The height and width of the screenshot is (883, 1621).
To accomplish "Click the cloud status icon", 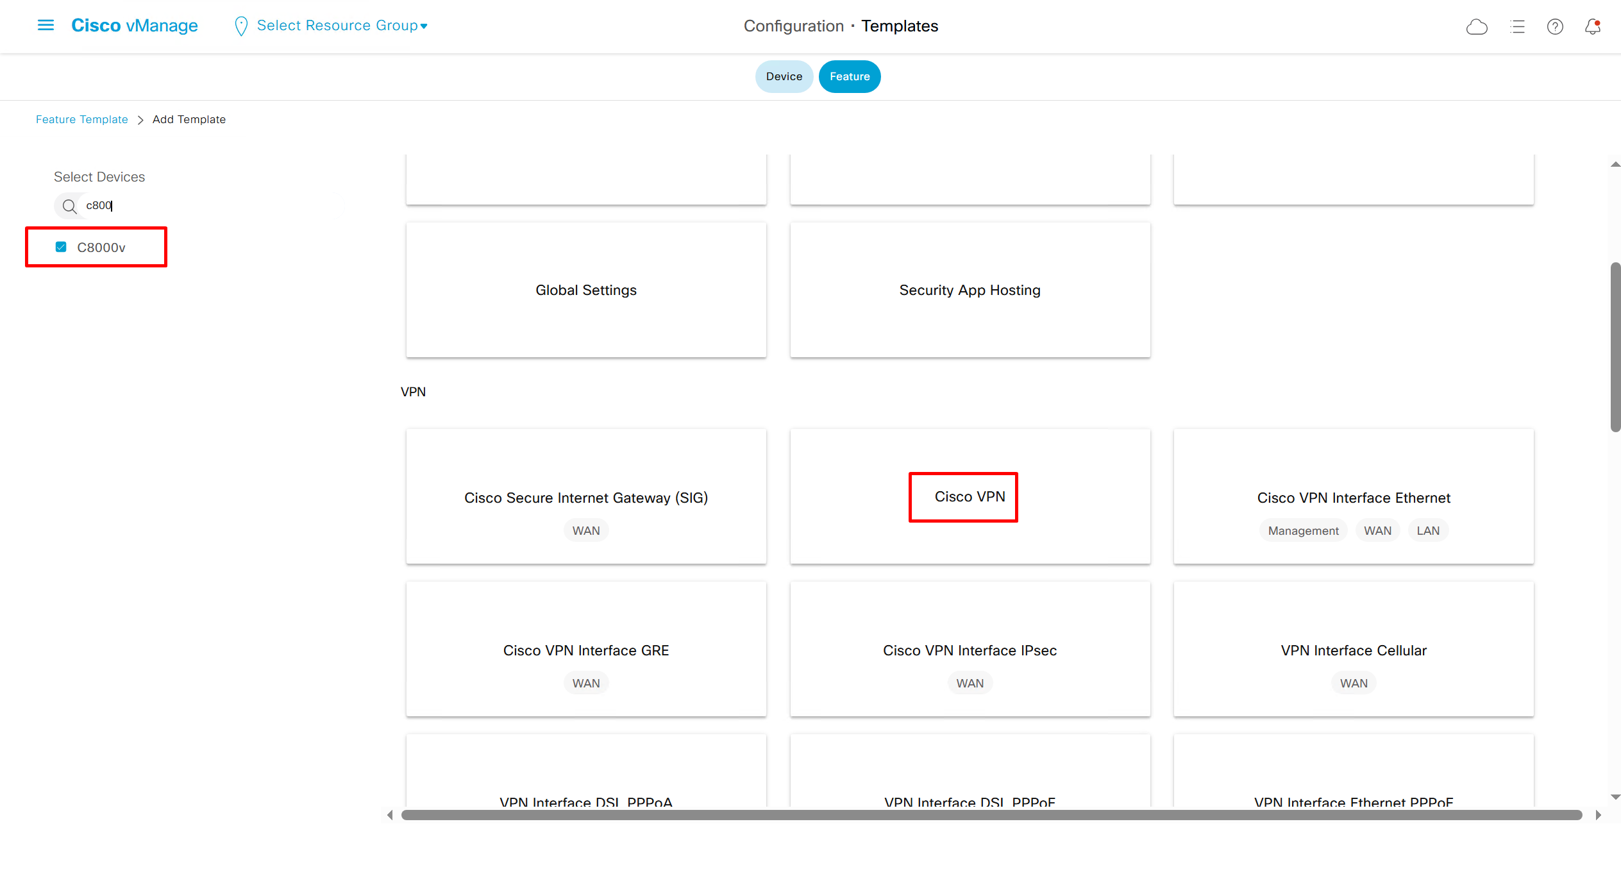I will coord(1477,26).
